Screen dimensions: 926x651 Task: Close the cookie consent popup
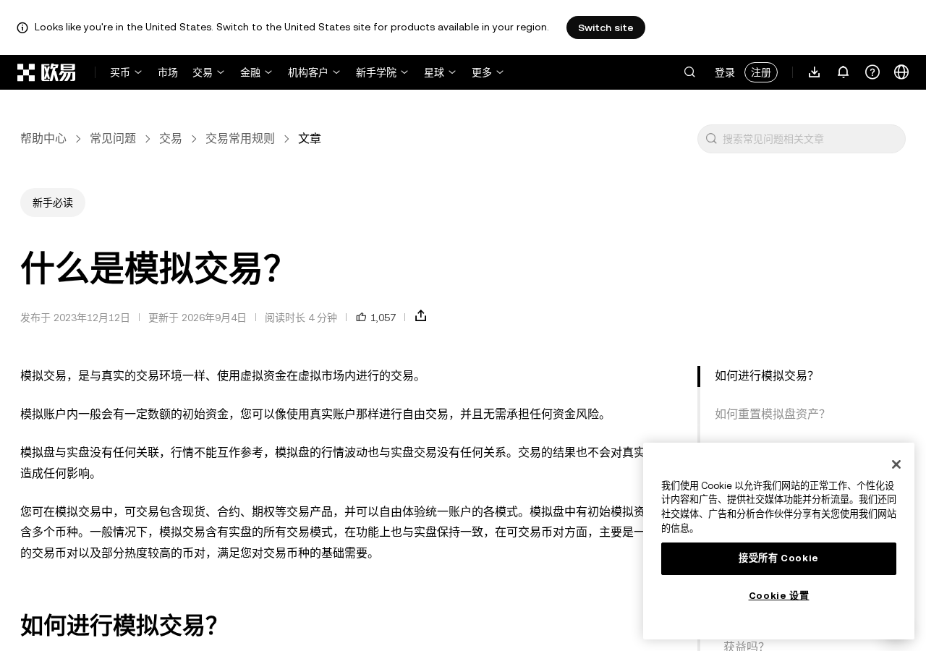pyautogui.click(x=896, y=464)
